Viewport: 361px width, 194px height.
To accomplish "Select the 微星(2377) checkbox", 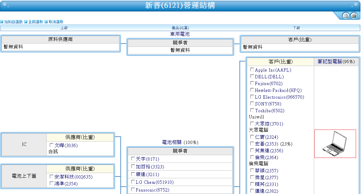I will point(252,177).
